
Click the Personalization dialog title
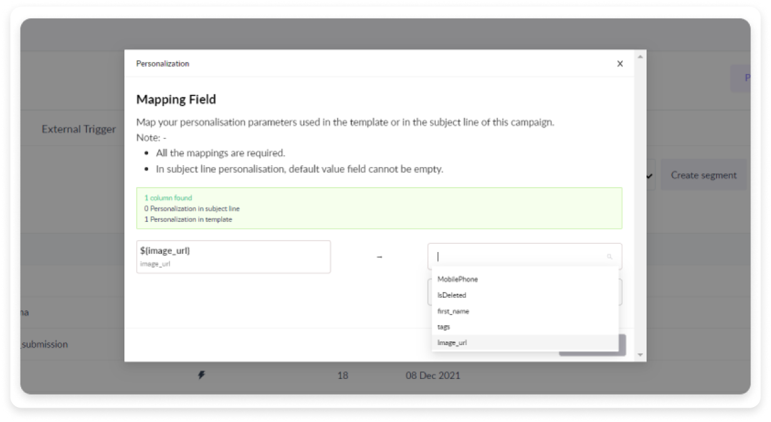[x=163, y=64]
